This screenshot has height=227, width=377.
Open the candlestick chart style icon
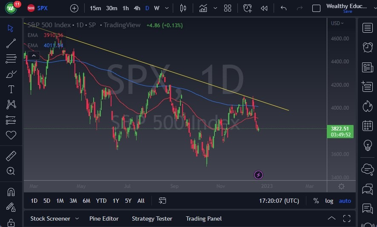pos(183,8)
